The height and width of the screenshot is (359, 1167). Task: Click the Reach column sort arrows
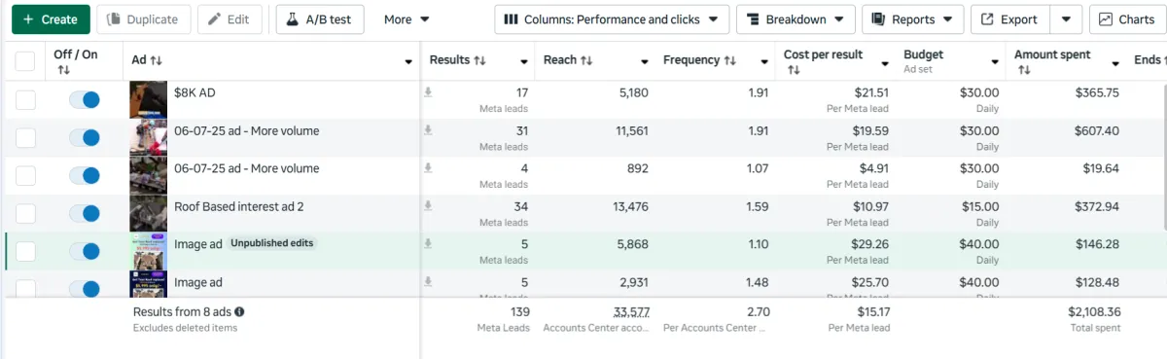(x=586, y=60)
